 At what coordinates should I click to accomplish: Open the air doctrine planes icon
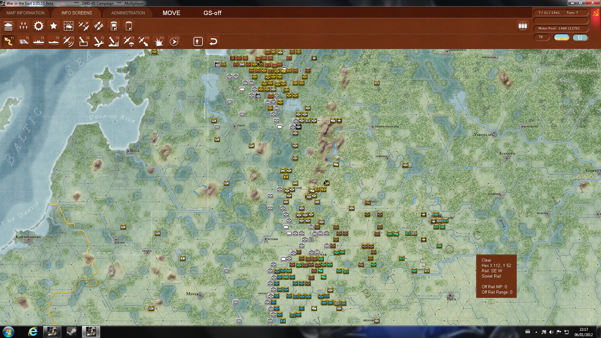pyautogui.click(x=84, y=26)
